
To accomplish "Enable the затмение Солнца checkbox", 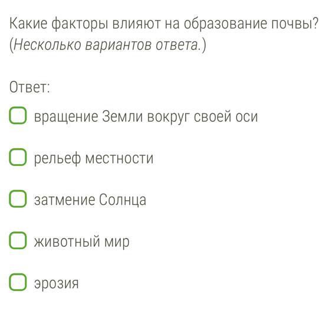I will coord(18,199).
